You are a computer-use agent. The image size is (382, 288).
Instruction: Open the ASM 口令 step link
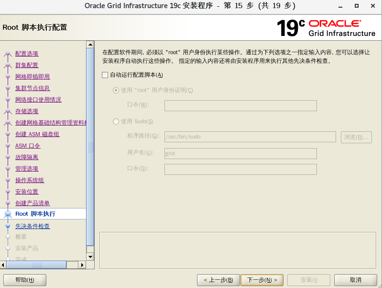(x=28, y=146)
